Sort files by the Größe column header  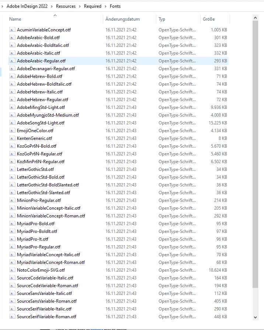point(209,19)
